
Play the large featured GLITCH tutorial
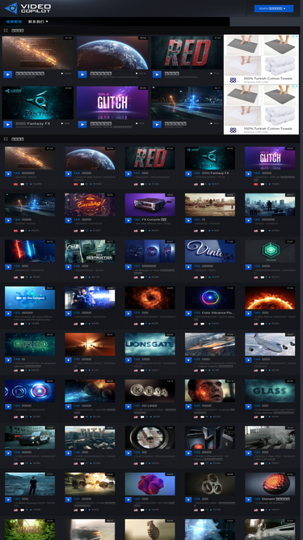click(82, 125)
